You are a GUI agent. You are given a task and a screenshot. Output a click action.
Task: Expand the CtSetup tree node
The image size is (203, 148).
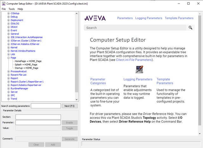click(9, 13)
